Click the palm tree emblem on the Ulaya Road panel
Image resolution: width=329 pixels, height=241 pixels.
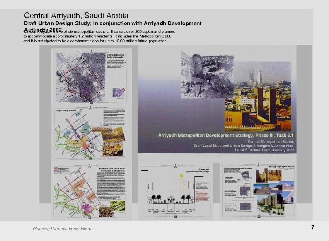175,165
